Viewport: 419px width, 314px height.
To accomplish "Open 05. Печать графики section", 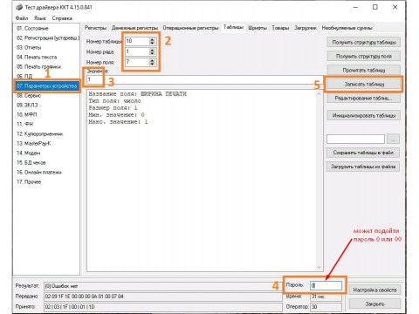I will pos(38,66).
